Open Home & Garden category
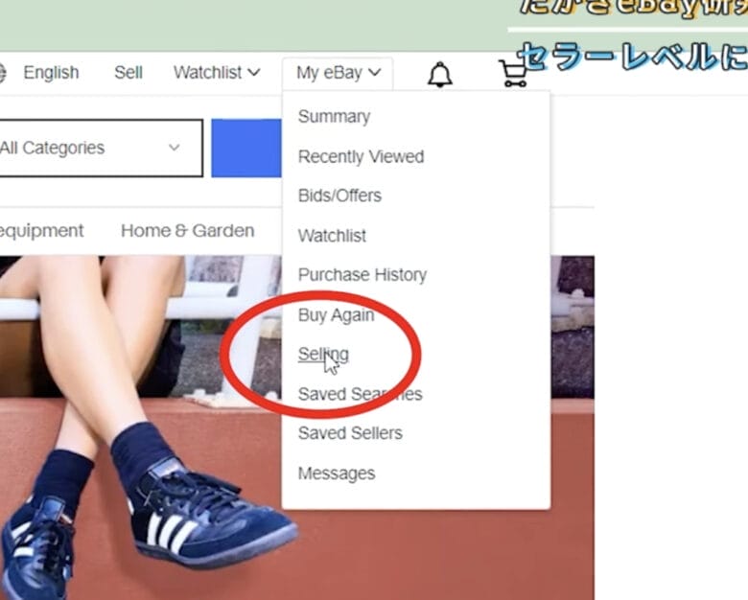 187,231
